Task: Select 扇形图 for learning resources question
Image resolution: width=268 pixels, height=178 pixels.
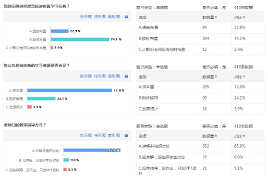Action: pos(114,76)
